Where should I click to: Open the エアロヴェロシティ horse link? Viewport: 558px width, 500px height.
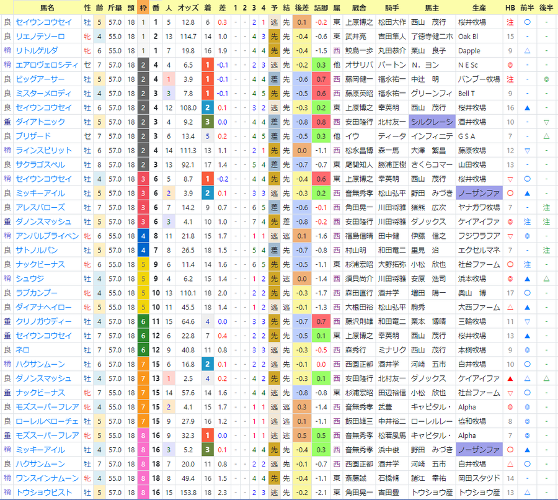point(46,65)
